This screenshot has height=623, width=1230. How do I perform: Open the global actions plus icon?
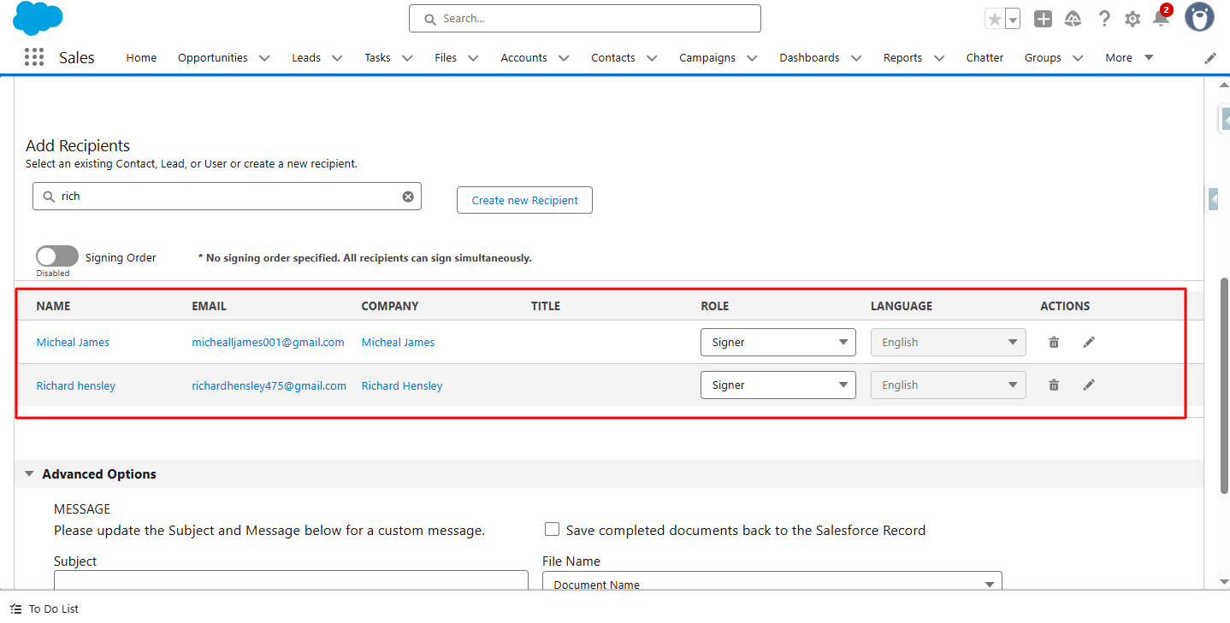click(x=1043, y=19)
